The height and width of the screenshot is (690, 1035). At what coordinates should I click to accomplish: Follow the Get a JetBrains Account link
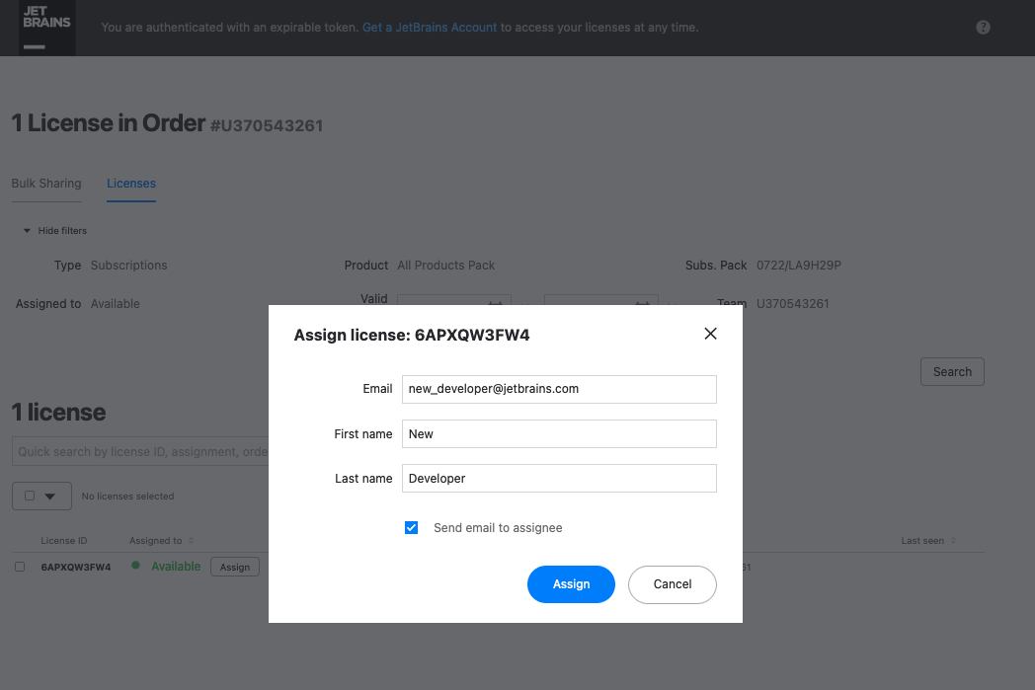click(x=430, y=28)
